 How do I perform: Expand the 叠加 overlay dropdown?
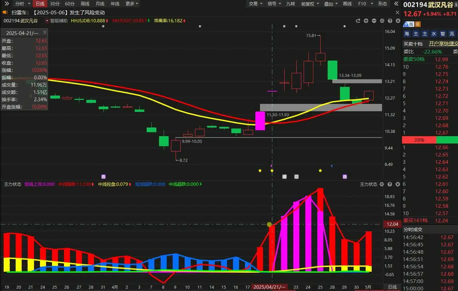[x=331, y=4]
